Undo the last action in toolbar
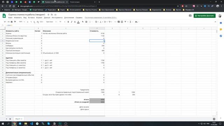The width and height of the screenshot is (224, 126). click(x=5, y=22)
